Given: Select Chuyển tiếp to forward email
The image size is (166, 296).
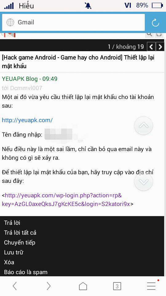Looking at the screenshot, I should (x=20, y=243).
